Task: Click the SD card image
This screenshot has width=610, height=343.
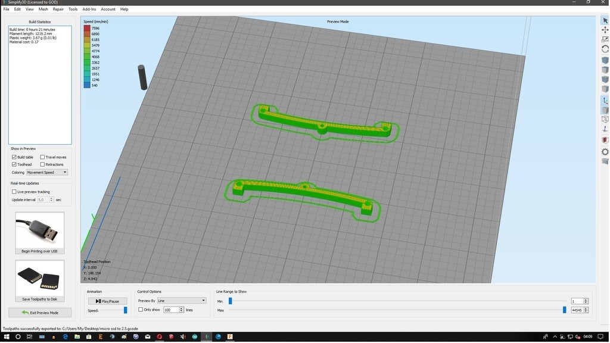Action: pyautogui.click(x=40, y=279)
